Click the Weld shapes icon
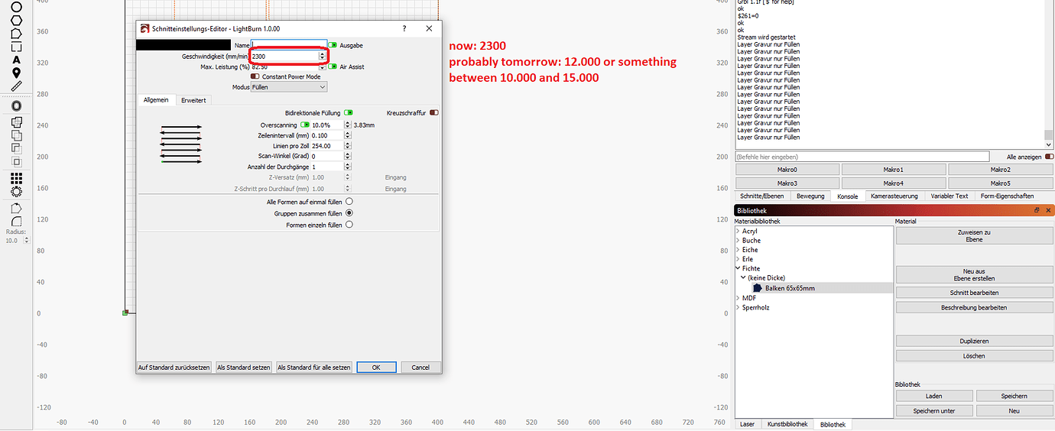Screen dimensions: 1055x431 (x=16, y=122)
